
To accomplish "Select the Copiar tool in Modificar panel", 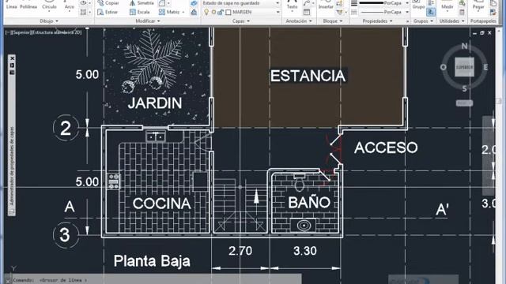I will tap(108, 3).
